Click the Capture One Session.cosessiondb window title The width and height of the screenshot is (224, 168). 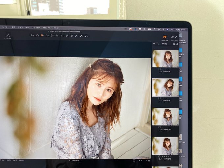[x=66, y=31]
